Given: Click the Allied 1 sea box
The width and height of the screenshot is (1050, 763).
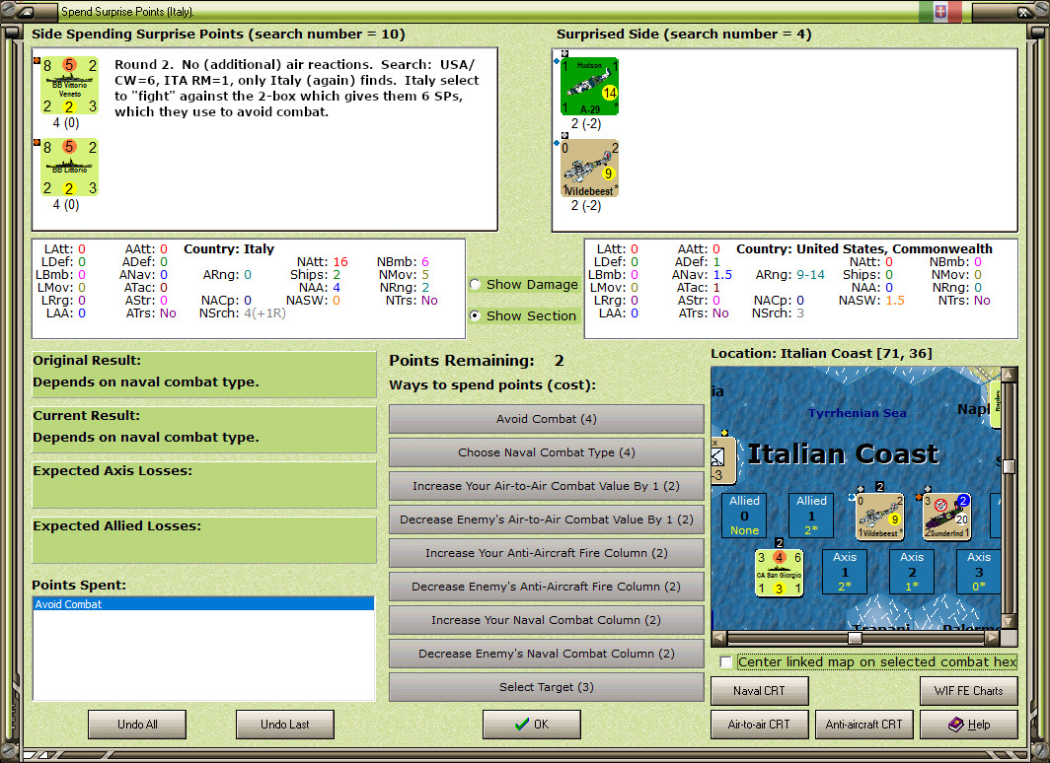Looking at the screenshot, I should coord(811,516).
